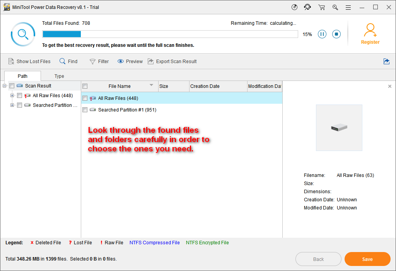
Task: Click the Scan Result drive icon in tree
Action: coord(20,86)
